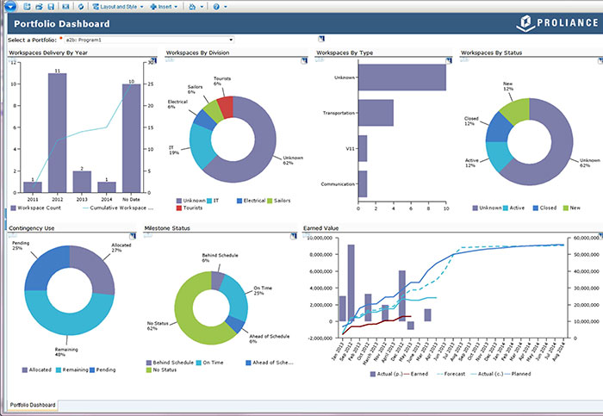Viewport: 603px width, 416px height.
Task: Click the export icon next to Insert
Action: coord(192,7)
